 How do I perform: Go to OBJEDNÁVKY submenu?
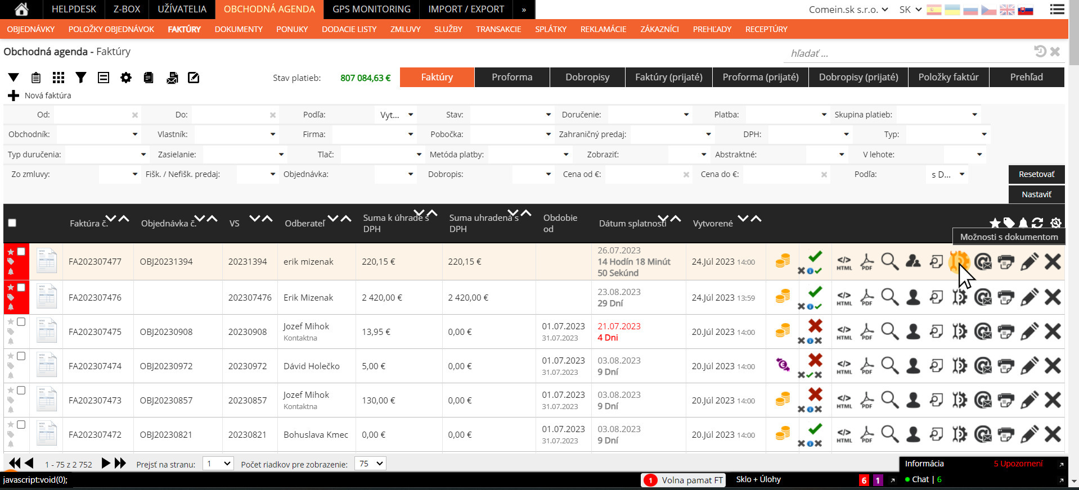point(31,29)
